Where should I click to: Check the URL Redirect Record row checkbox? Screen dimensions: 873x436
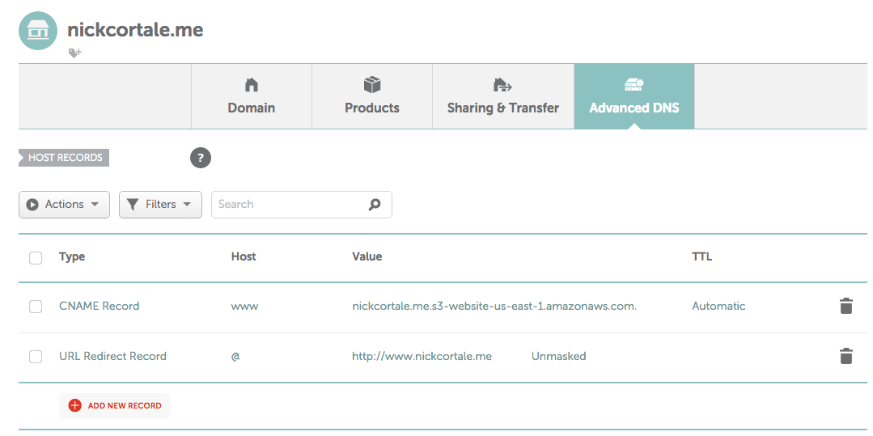[x=36, y=357]
